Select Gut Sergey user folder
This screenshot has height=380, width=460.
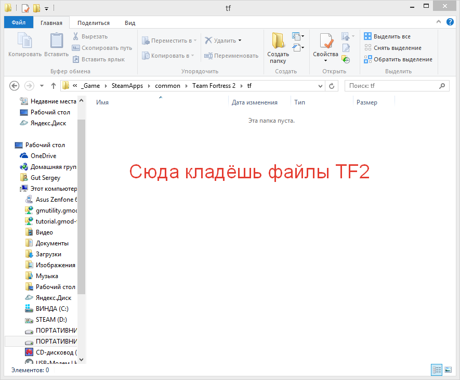click(x=40, y=178)
